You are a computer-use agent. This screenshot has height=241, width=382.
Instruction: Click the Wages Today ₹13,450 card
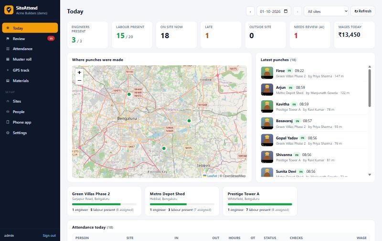click(354, 34)
